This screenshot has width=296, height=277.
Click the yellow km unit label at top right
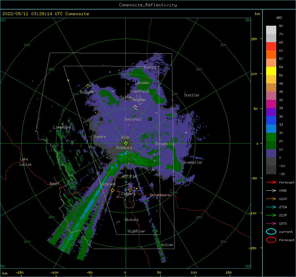point(257,14)
